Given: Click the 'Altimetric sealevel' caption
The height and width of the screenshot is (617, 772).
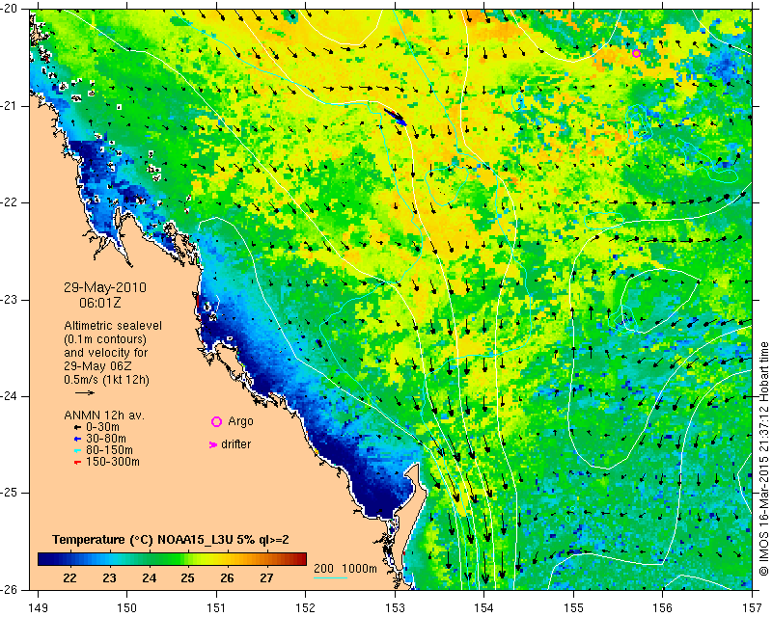Looking at the screenshot, I should [113, 326].
